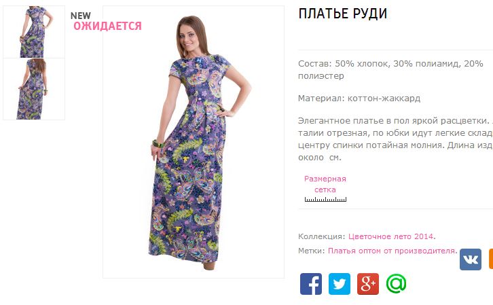Share the dress on Facebook

(x=311, y=284)
